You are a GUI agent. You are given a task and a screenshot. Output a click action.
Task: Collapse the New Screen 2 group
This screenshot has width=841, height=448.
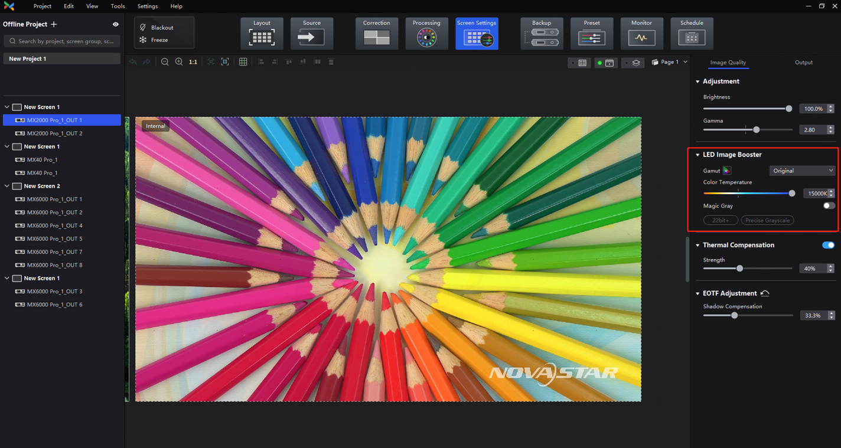[x=7, y=186]
